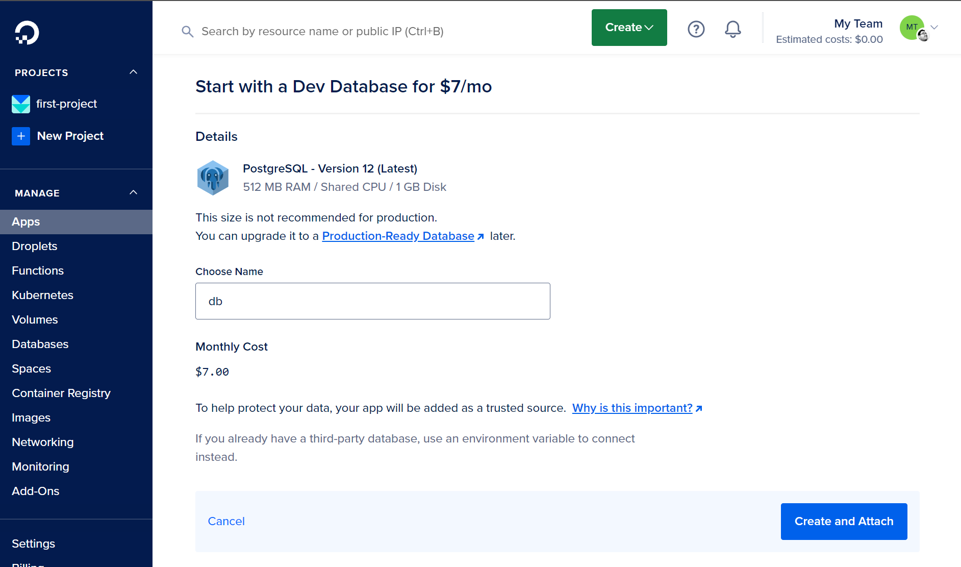Open Droplets in the sidebar
The image size is (961, 567).
[35, 246]
